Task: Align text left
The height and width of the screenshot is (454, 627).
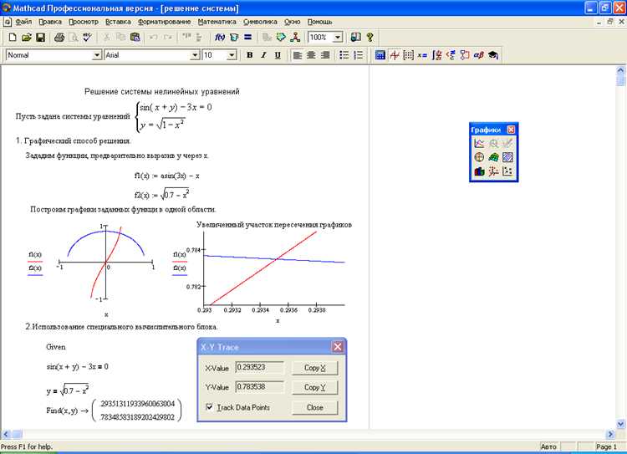Action: pos(297,55)
